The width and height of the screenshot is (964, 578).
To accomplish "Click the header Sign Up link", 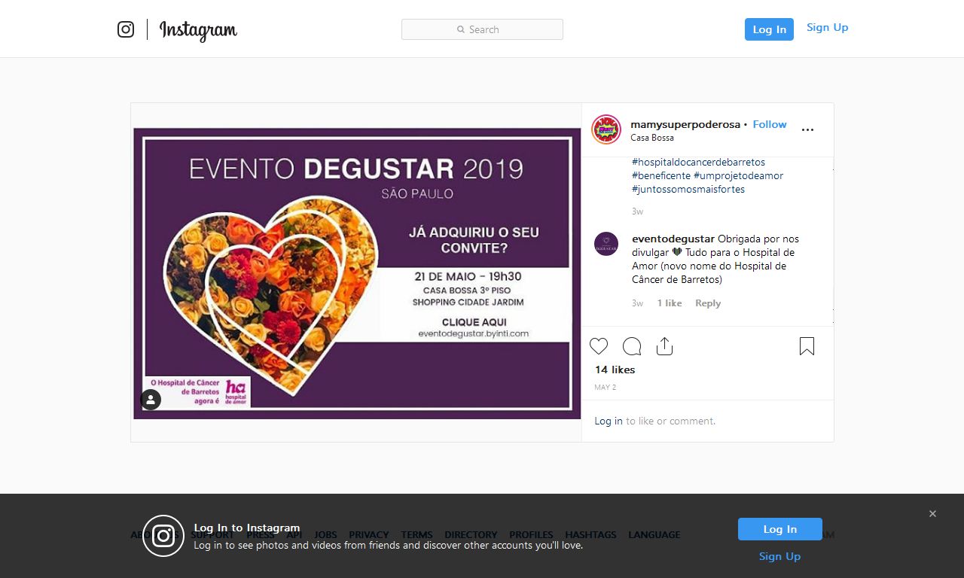I will coord(827,28).
